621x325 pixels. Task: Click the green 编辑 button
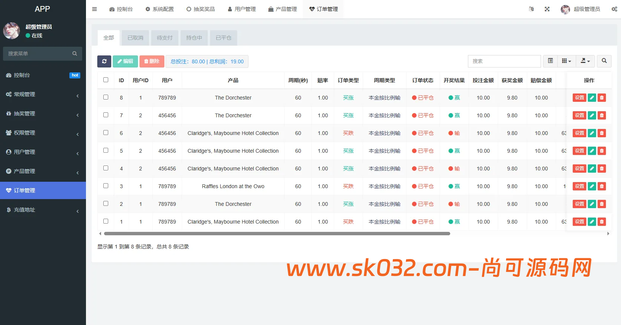coord(125,61)
